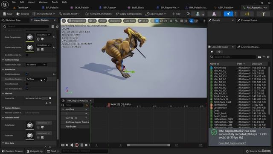Click timeline scrub handle at frame 5
Viewport: 273px width, 154px height.
coord(109,104)
